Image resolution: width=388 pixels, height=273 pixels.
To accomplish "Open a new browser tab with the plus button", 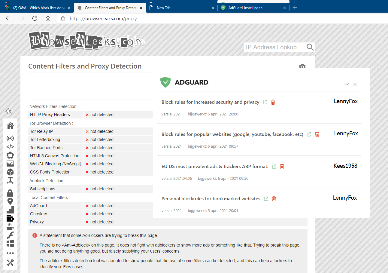I will pos(295,8).
